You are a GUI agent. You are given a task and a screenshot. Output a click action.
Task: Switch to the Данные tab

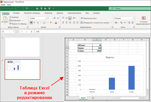(x=60, y=13)
